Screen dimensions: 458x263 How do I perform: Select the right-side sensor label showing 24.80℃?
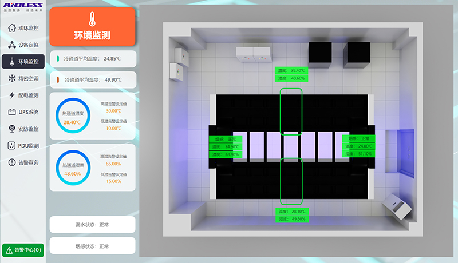tap(358, 146)
